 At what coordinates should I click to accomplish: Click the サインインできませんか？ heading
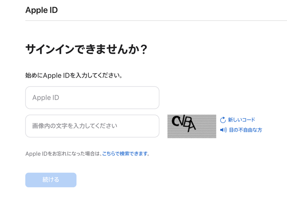point(87,49)
